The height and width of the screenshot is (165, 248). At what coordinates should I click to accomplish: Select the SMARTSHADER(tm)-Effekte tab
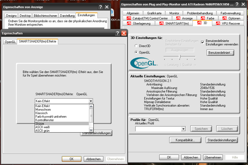(x=37, y=41)
